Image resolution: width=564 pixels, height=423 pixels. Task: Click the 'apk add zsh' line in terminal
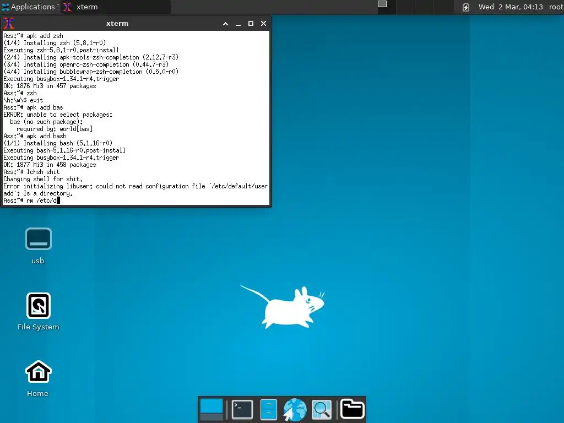[33, 36]
